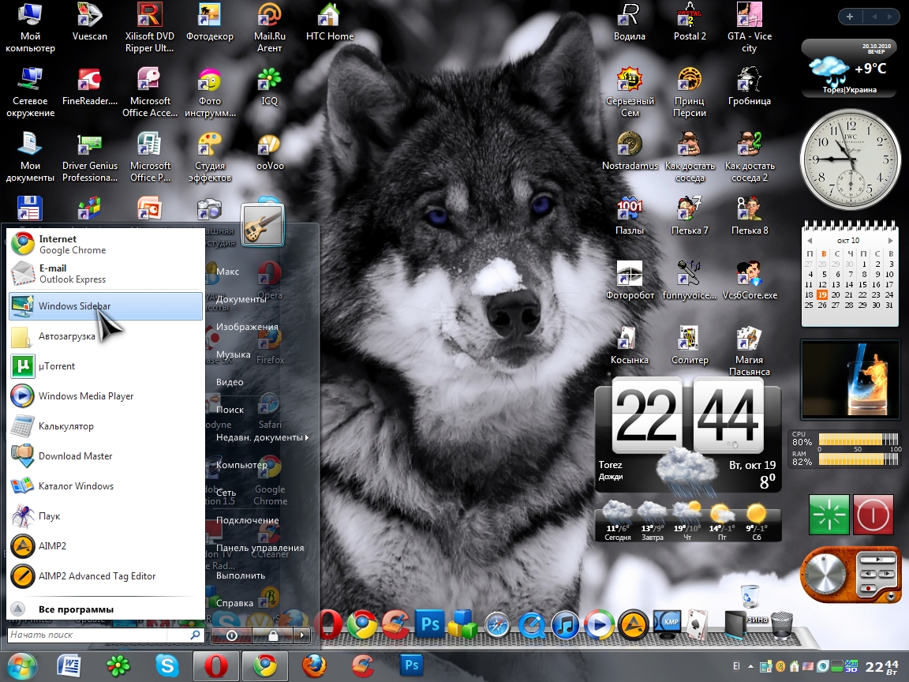
Task: Open ICQ desktop shortcut
Action: [x=269, y=87]
